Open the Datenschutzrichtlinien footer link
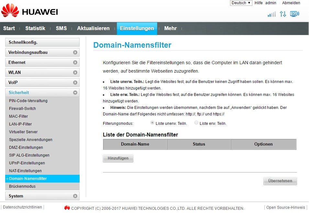 [x=22, y=207]
